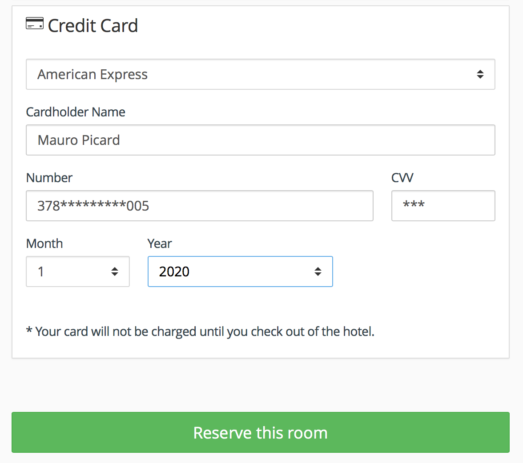Click the up-down arrows on the American Express selector
The width and height of the screenshot is (523, 463).
pos(480,74)
